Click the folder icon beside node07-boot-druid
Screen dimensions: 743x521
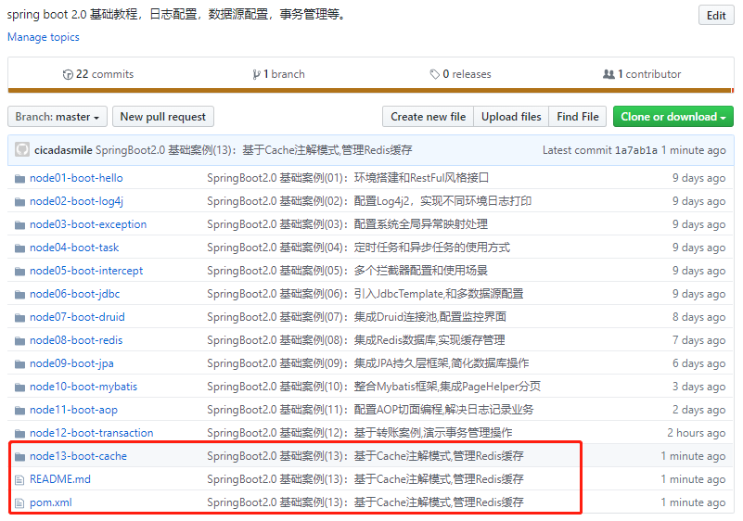coord(19,318)
